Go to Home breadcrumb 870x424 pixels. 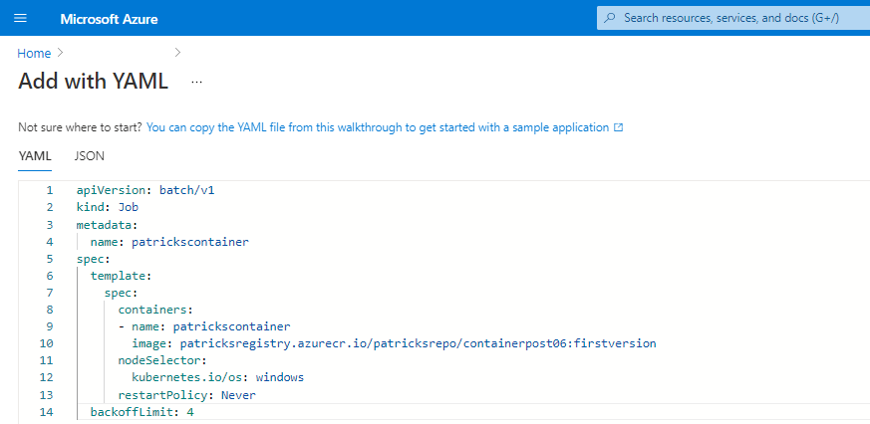(34, 53)
